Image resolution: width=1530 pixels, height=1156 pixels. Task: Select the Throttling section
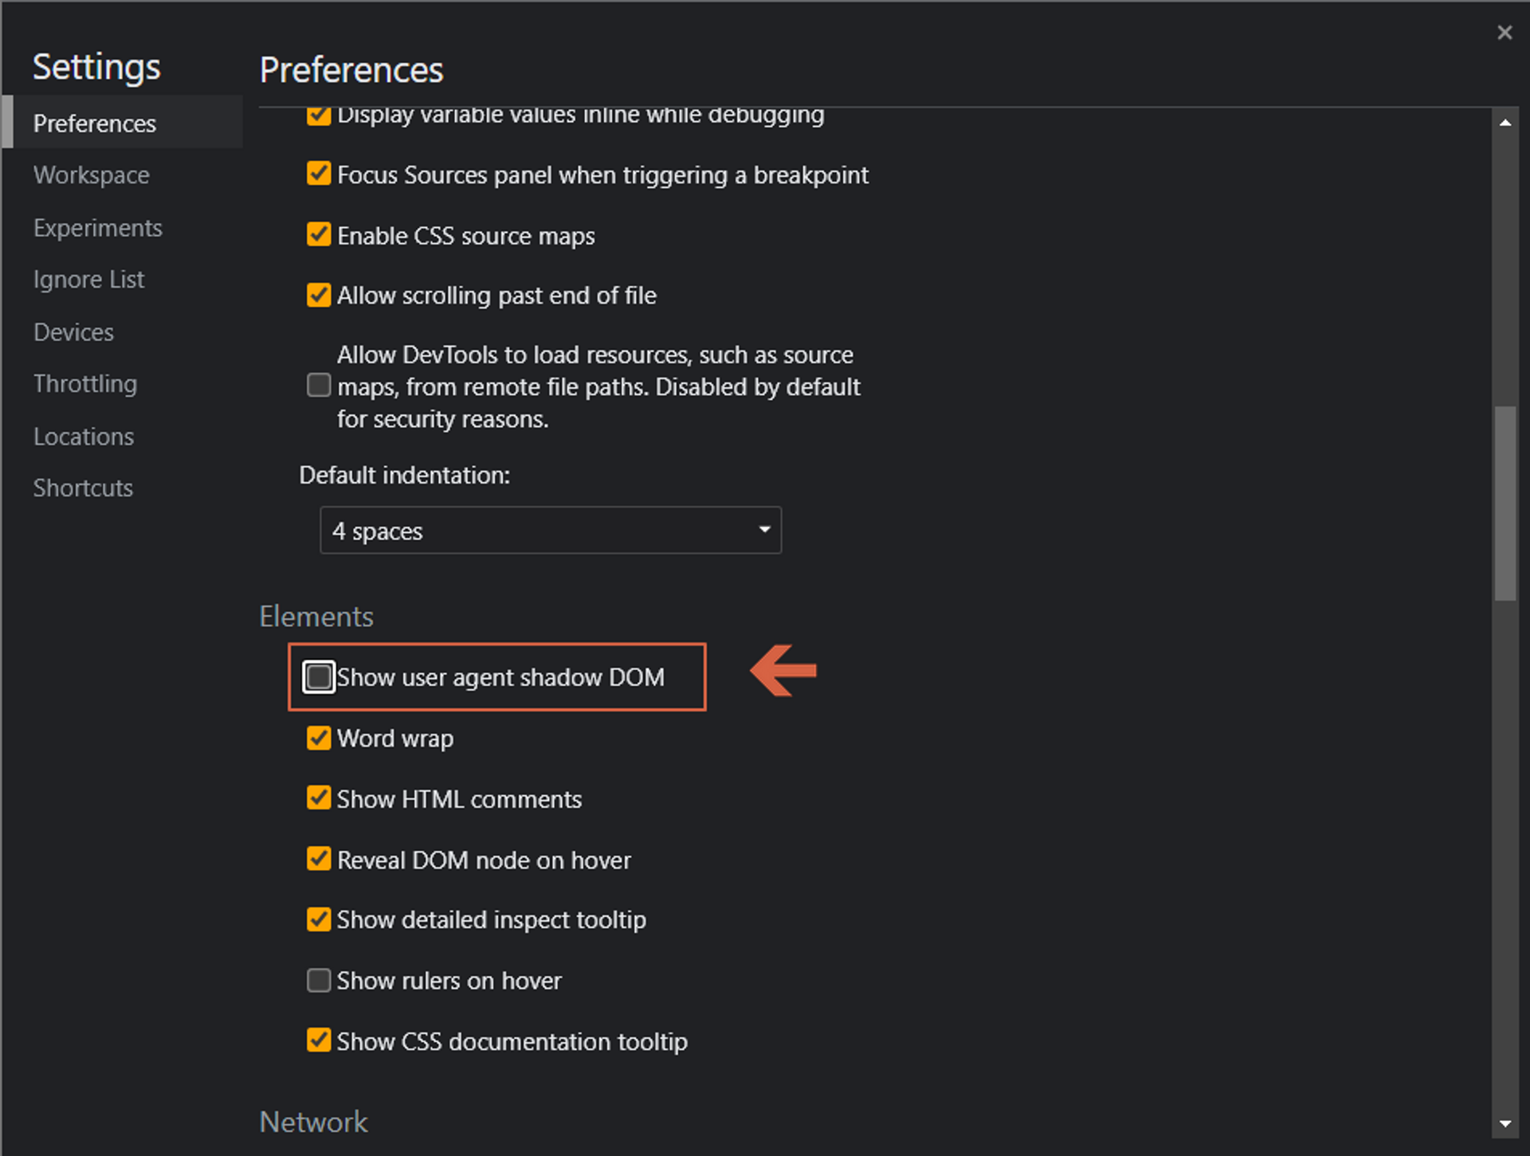click(x=85, y=384)
